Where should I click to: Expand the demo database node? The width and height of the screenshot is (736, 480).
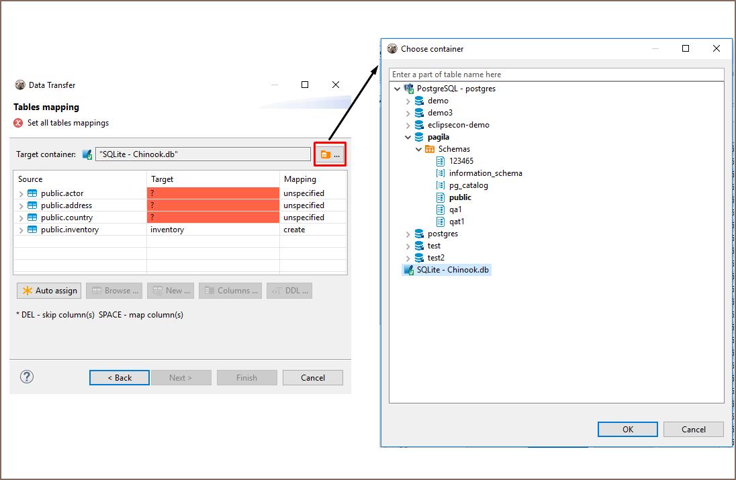pyautogui.click(x=408, y=101)
